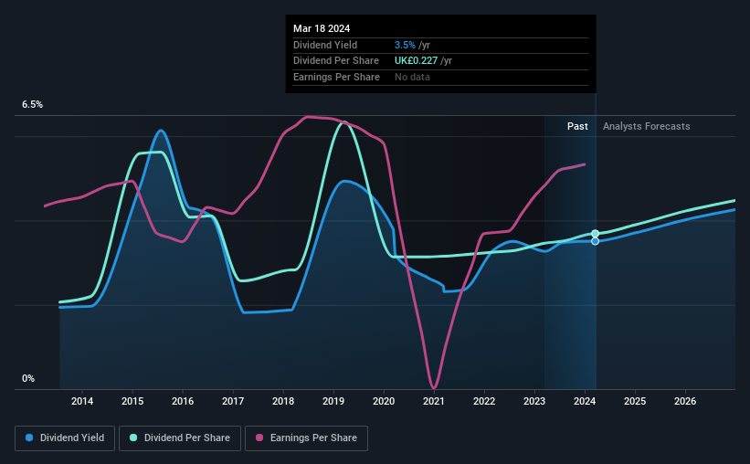Click the teal Dividend Per Share data marker

(595, 234)
